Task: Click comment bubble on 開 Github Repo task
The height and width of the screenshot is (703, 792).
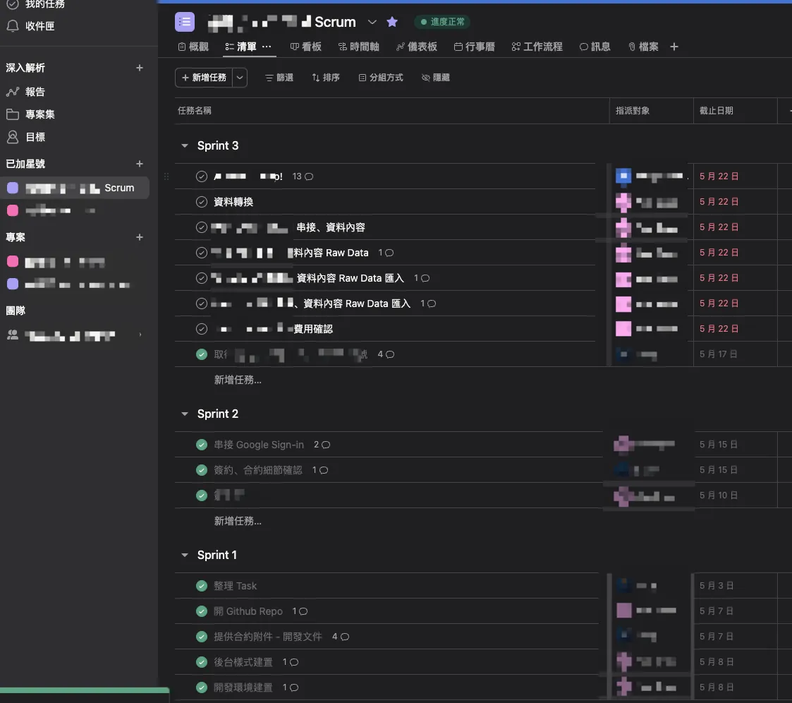Action: tap(303, 611)
